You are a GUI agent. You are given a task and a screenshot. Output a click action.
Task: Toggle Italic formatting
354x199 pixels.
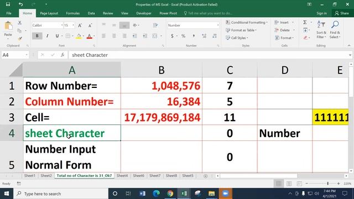click(x=47, y=35)
